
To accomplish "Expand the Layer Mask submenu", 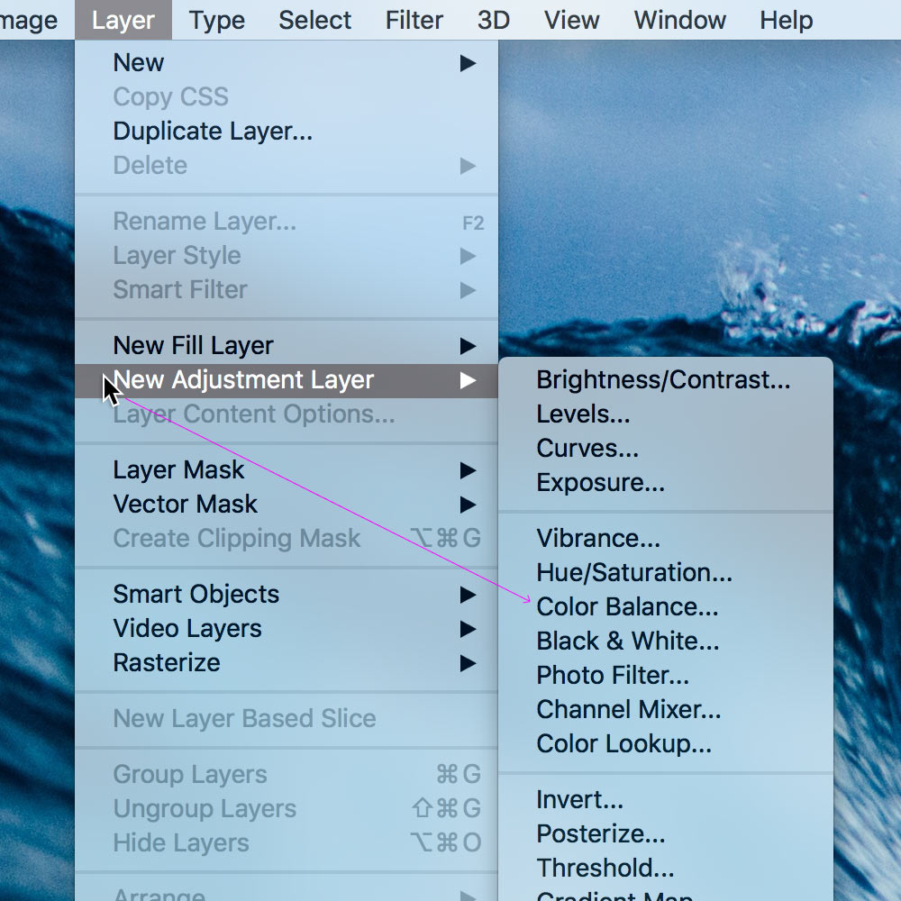I will [467, 470].
